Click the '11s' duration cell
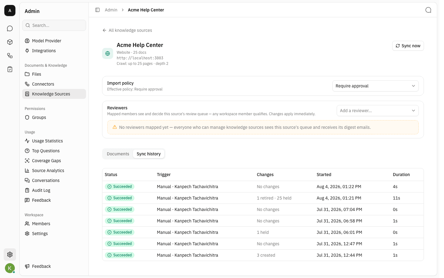Screen dimensions: 444x278 click(x=397, y=198)
